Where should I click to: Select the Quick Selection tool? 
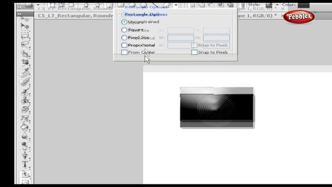[25, 54]
